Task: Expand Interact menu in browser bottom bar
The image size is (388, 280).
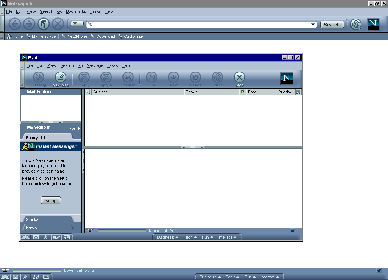Action: click(x=270, y=277)
